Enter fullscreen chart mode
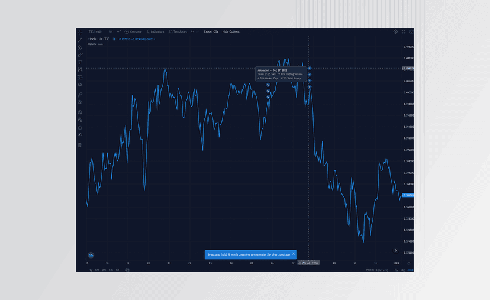Viewport: 490px width, 300px height. point(404,31)
